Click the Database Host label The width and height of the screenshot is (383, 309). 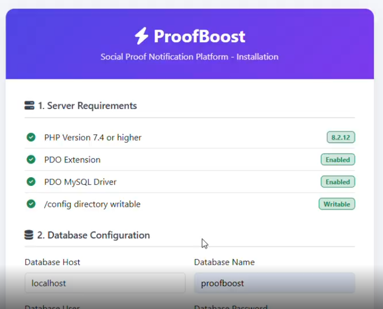pos(52,262)
